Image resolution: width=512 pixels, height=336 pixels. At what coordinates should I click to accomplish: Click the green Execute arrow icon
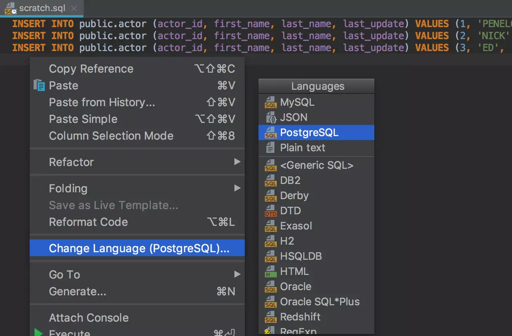pos(39,332)
